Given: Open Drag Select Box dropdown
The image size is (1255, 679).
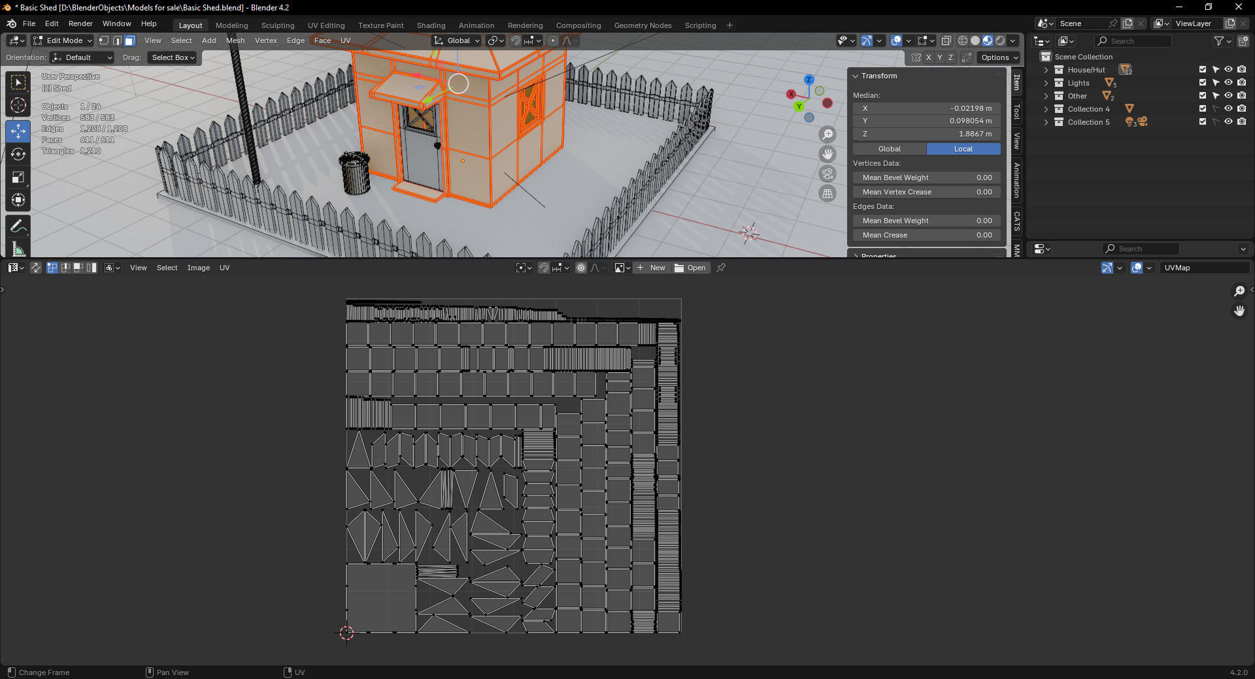Looking at the screenshot, I should [173, 57].
